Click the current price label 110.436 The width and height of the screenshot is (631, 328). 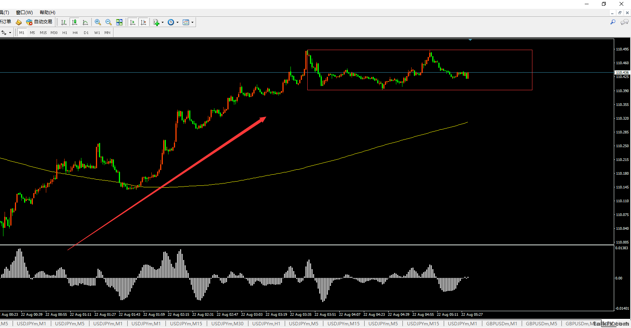[x=622, y=73]
